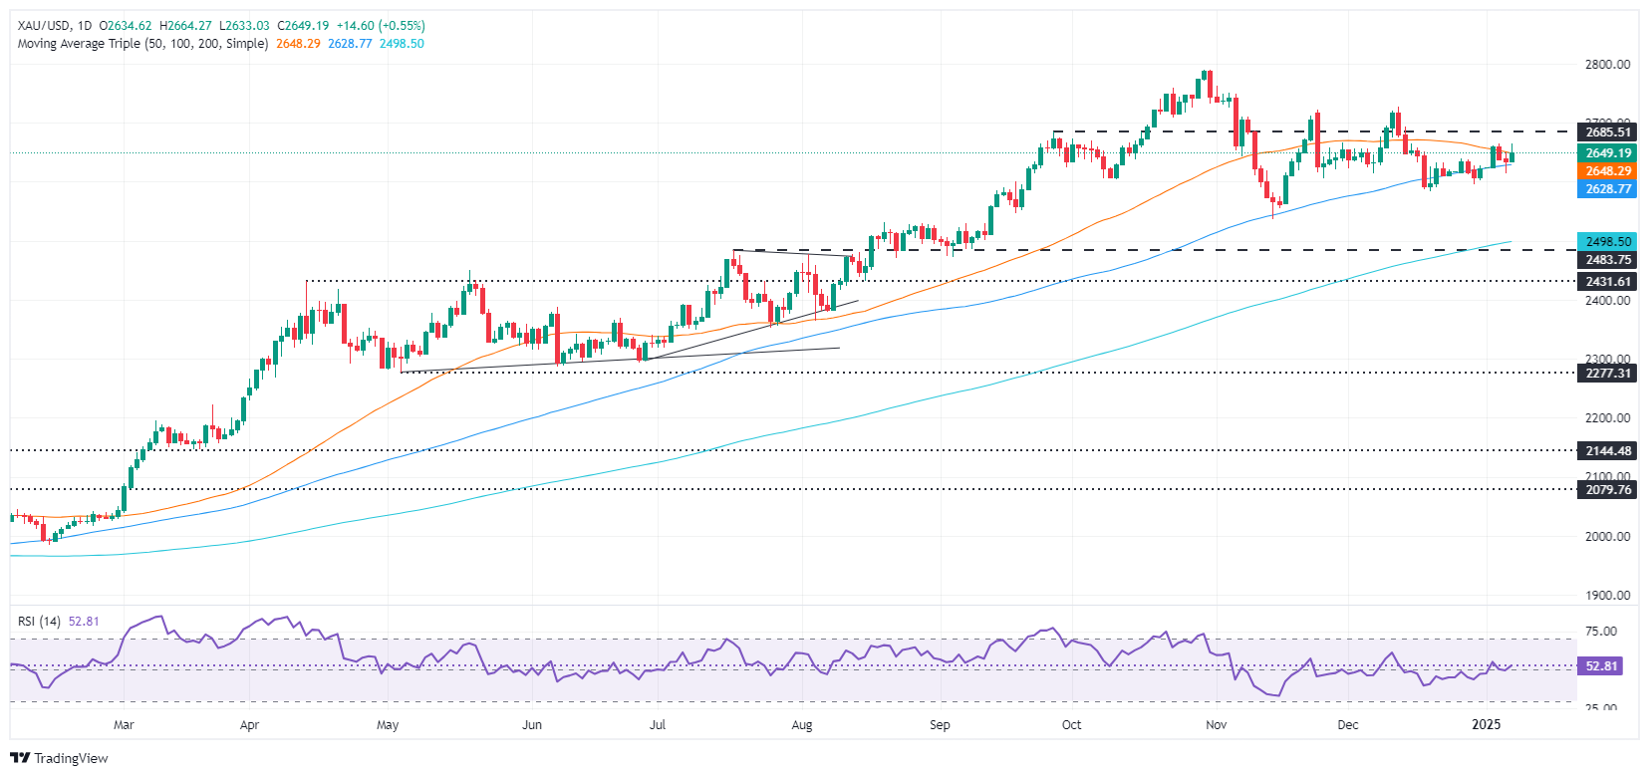Click the green 2649.19 current price tag
The image size is (1649, 776).
point(1607,153)
